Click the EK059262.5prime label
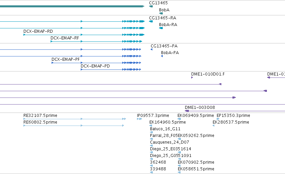 pos(196,136)
